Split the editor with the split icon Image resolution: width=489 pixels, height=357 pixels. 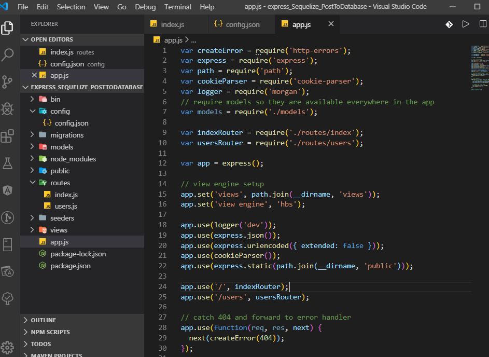483,24
